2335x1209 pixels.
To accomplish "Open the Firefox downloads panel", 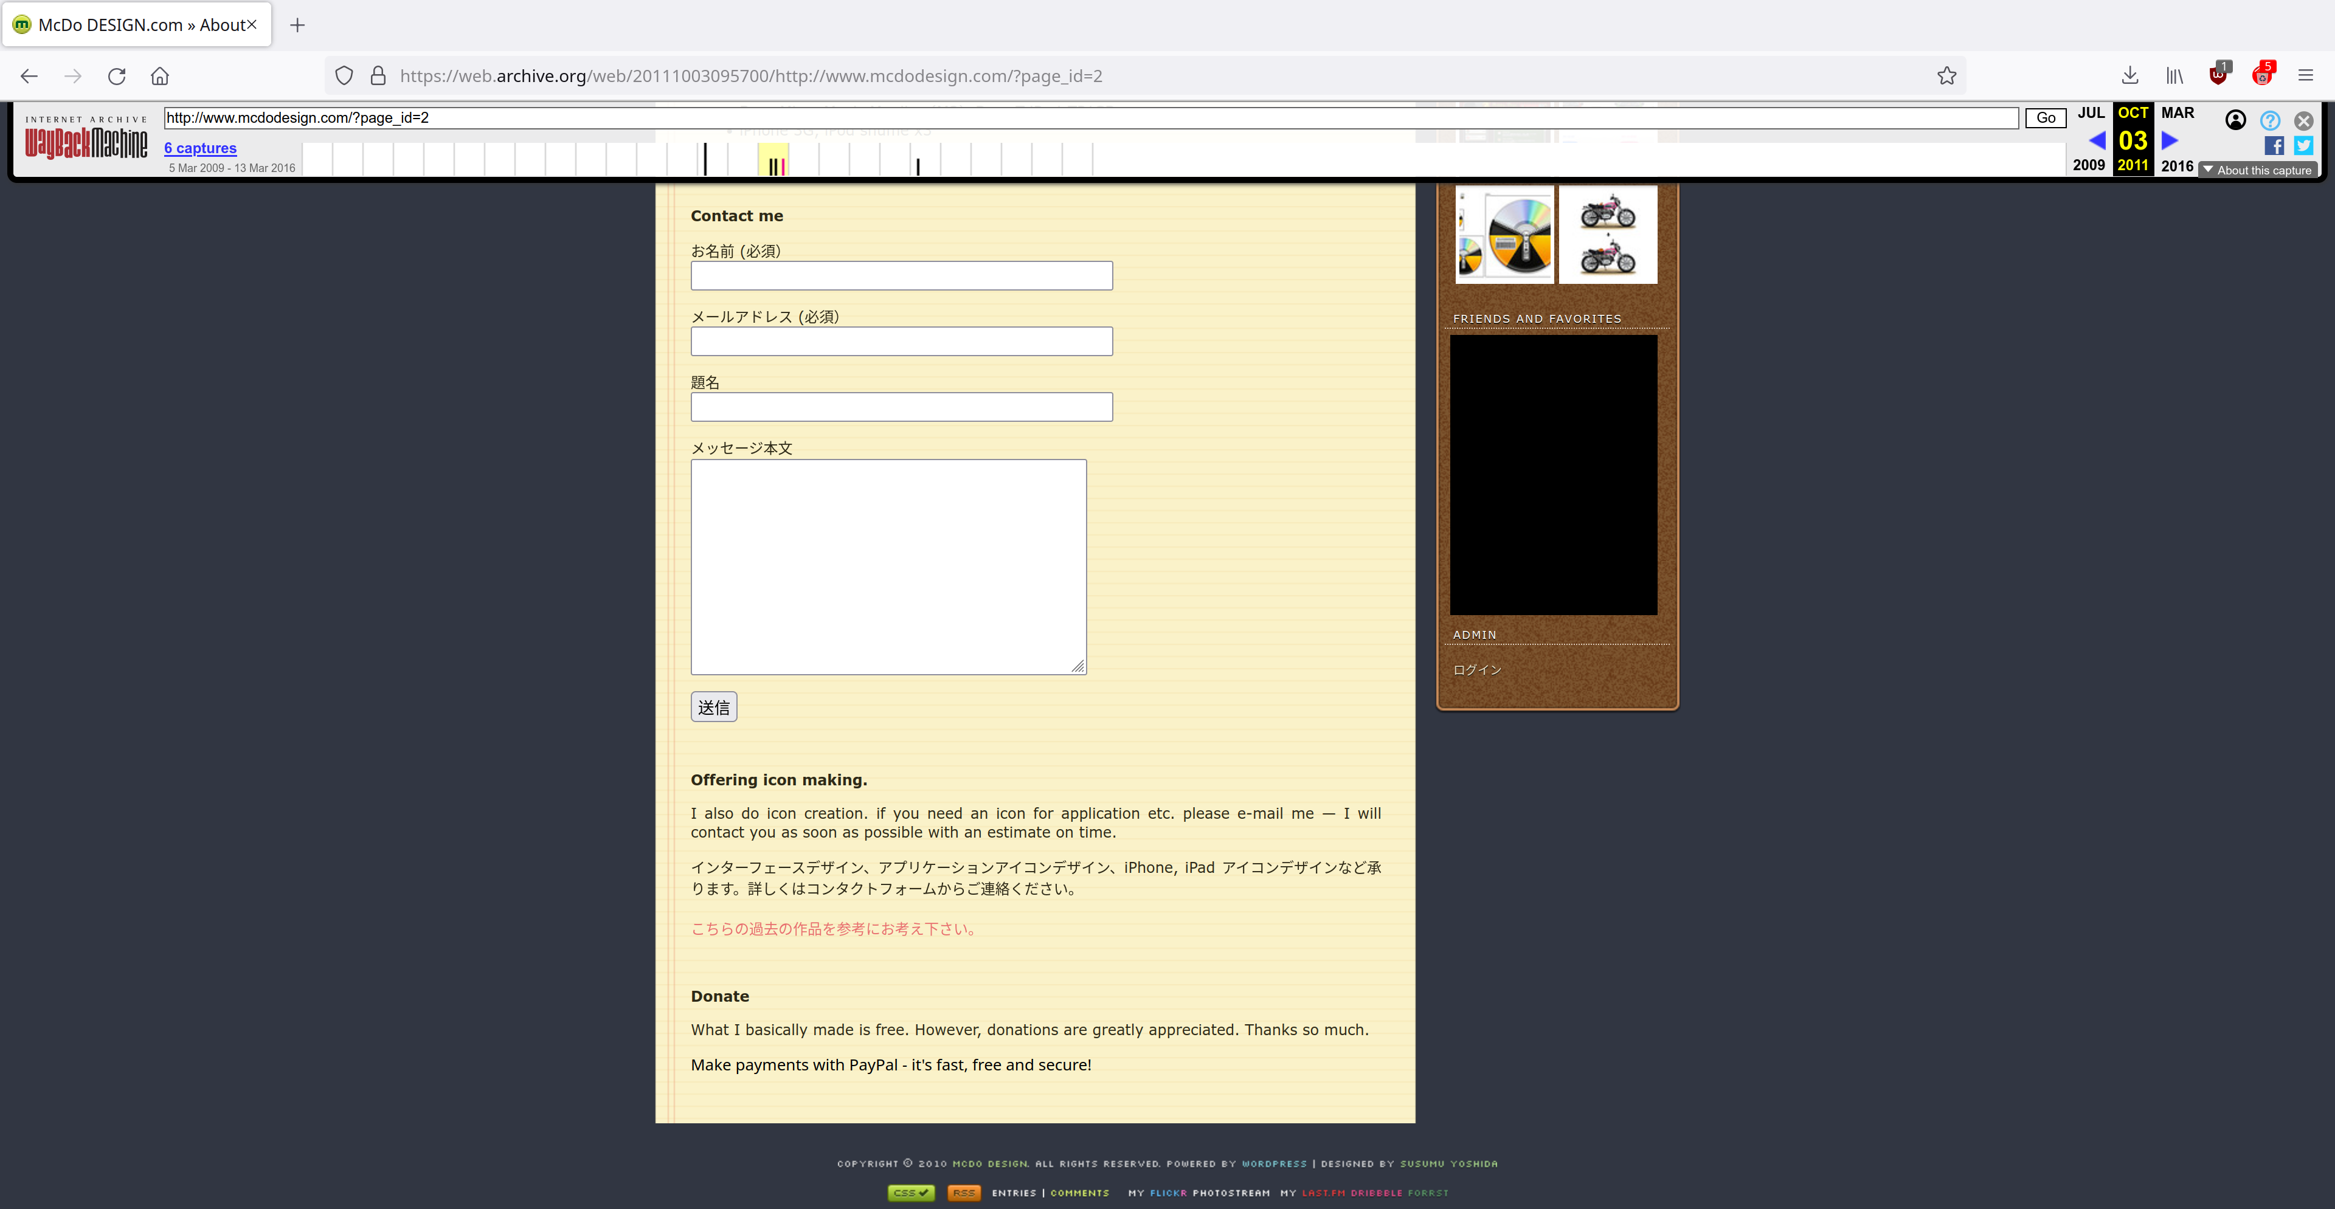I will click(x=2130, y=76).
